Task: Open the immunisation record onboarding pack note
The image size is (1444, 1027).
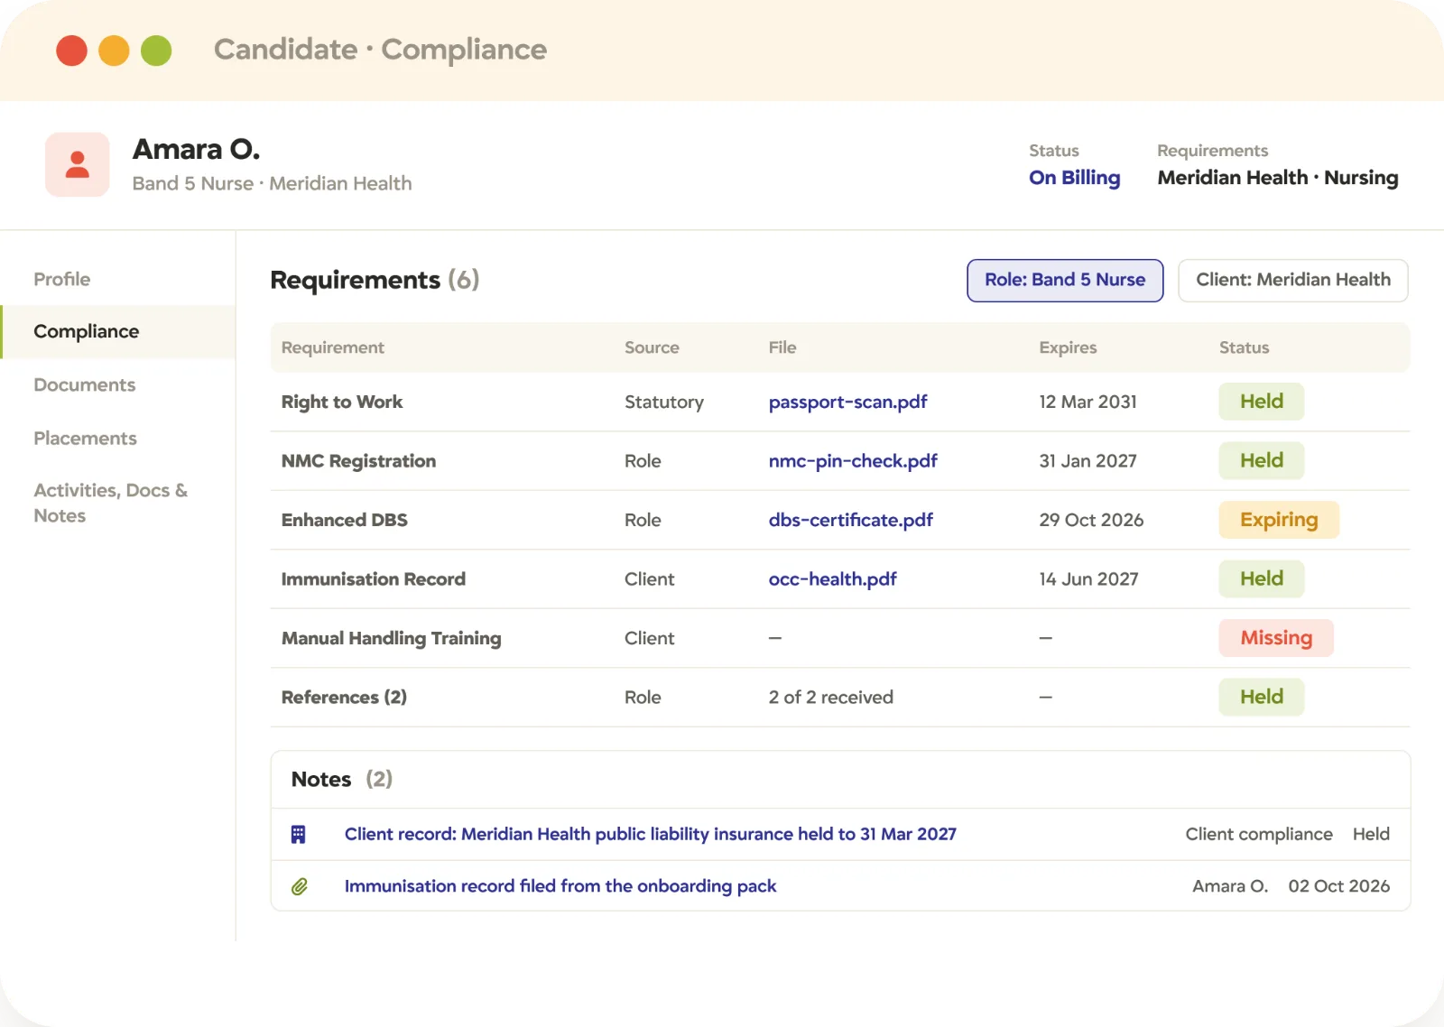Action: coord(560,886)
